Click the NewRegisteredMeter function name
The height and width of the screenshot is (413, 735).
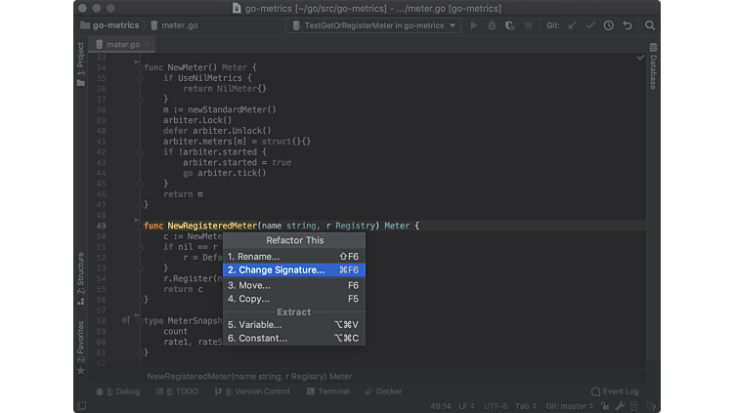click(212, 226)
